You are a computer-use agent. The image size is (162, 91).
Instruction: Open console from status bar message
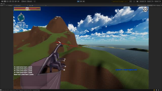pos(20,90)
